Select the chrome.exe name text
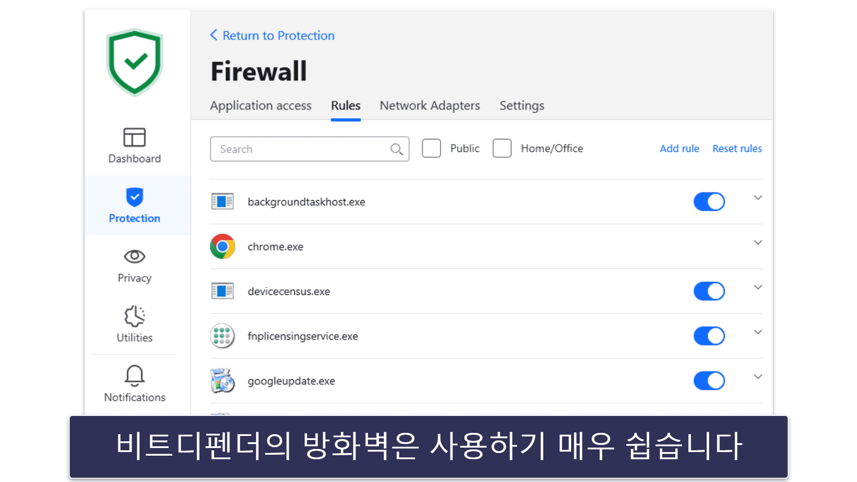Screen dimensions: 857x482 click(x=275, y=247)
